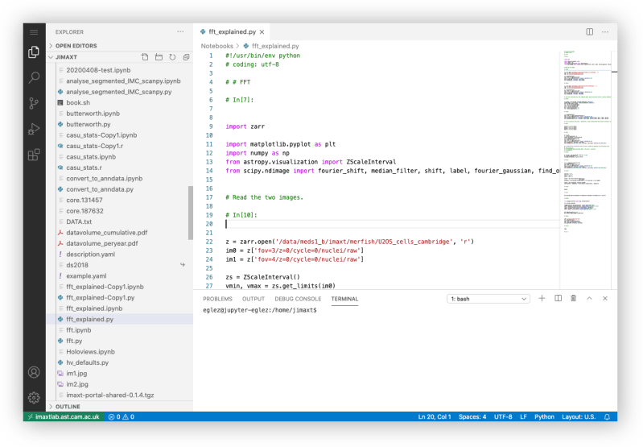Image resolution: width=643 pixels, height=447 pixels.
Task: Close the fft_explained.py editor tab
Action: [262, 32]
